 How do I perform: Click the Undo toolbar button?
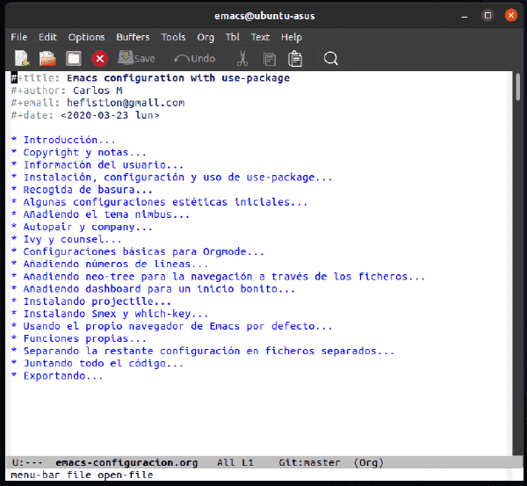point(195,59)
